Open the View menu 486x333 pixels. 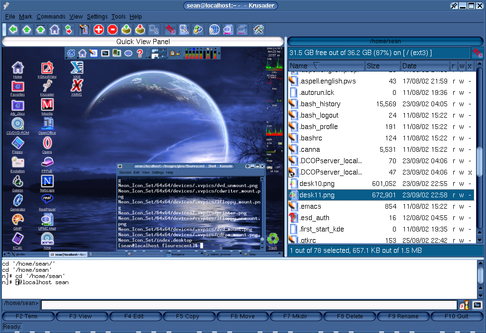point(76,17)
